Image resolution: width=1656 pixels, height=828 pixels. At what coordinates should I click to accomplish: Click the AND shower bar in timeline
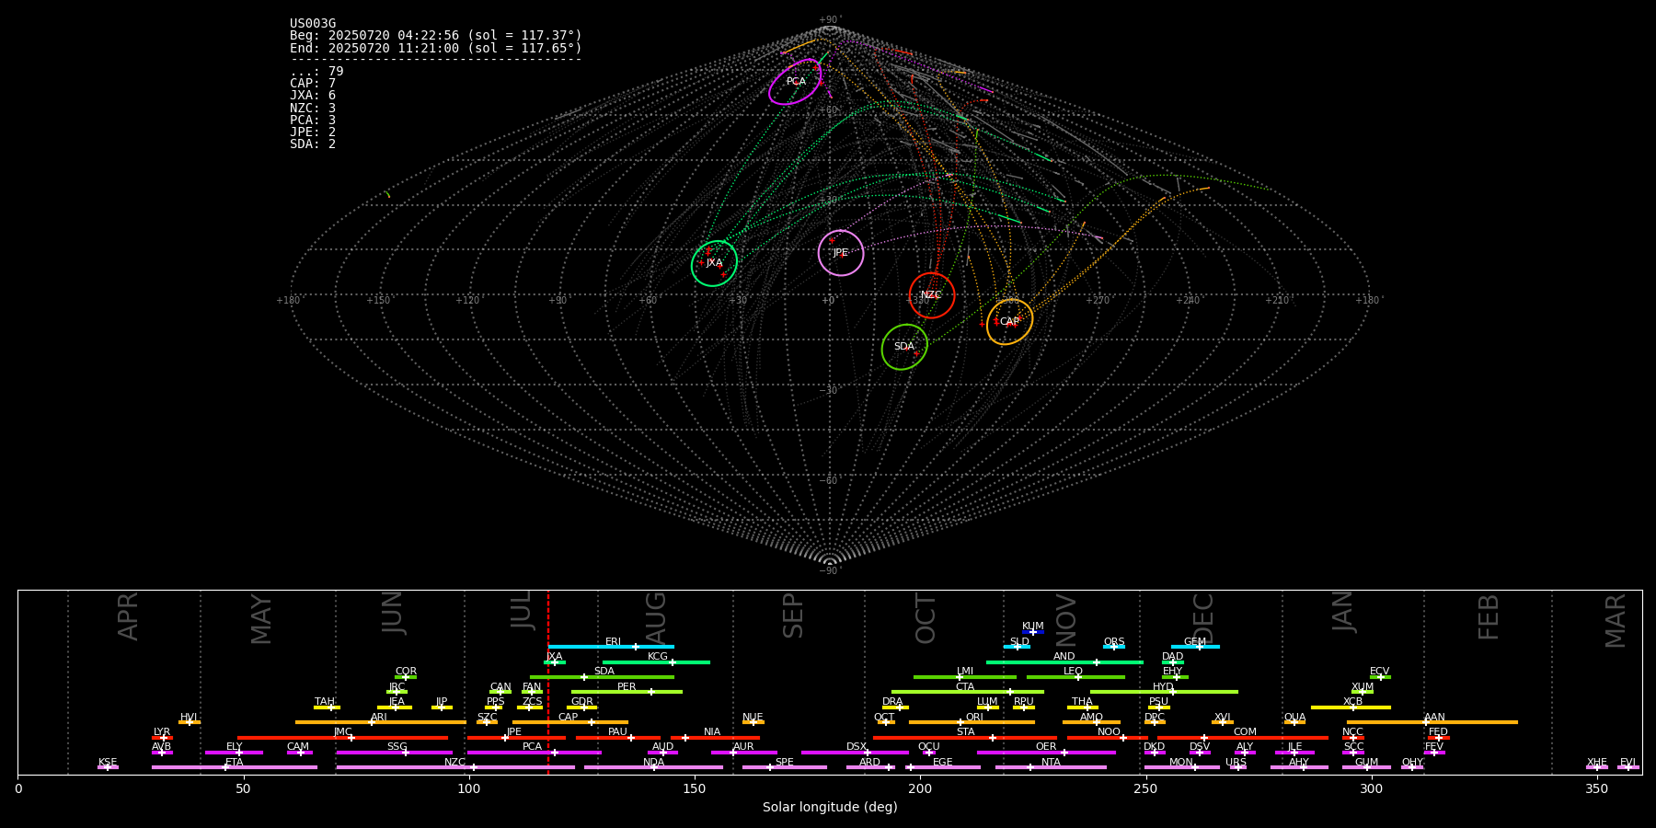[1064, 661]
